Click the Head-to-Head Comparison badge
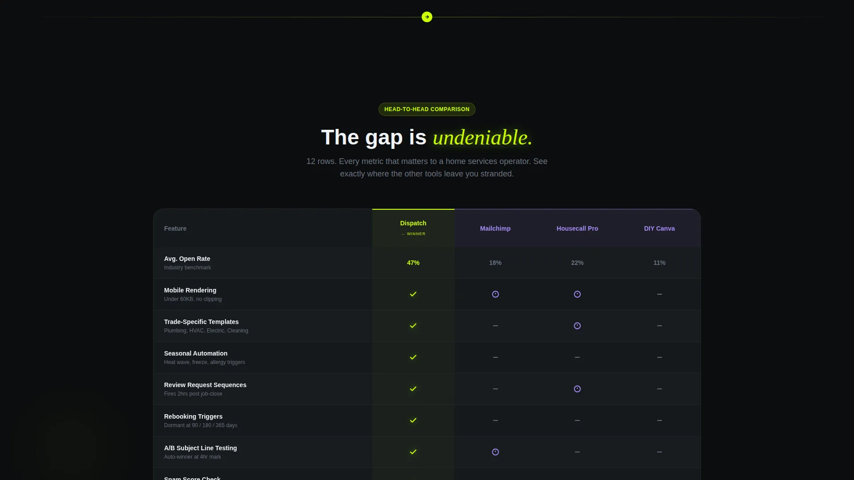Viewport: 854px width, 480px height. tap(427, 109)
